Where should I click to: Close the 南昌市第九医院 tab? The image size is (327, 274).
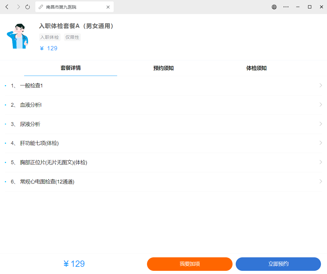coord(108,7)
